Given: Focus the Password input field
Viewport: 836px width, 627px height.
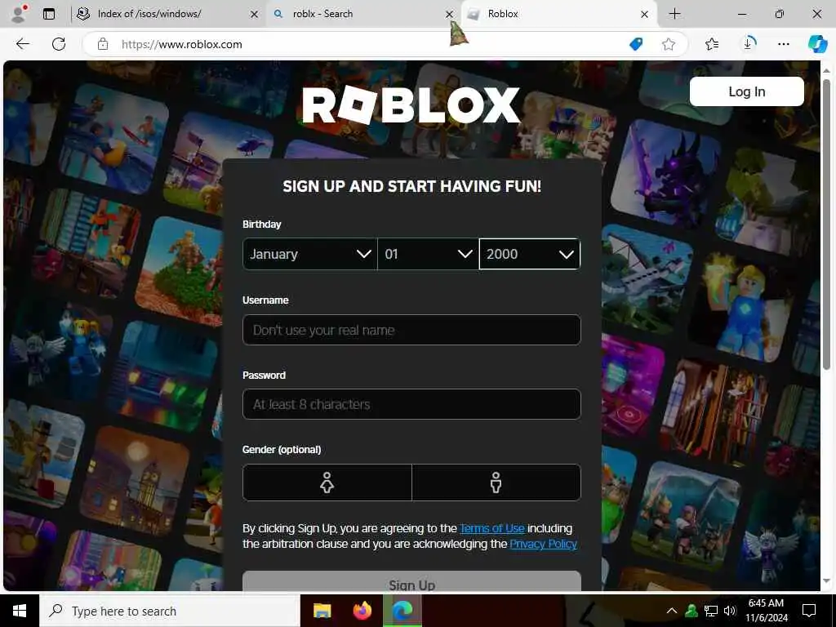Looking at the screenshot, I should [x=411, y=404].
